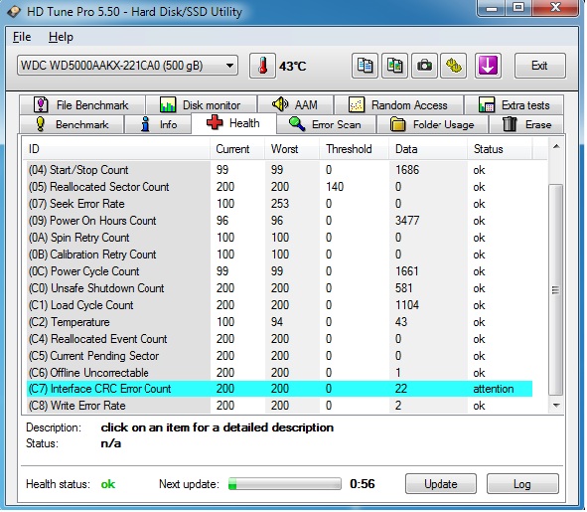
Task: Click the purple down-arrow minimize-to-tray icon
Action: [x=488, y=66]
